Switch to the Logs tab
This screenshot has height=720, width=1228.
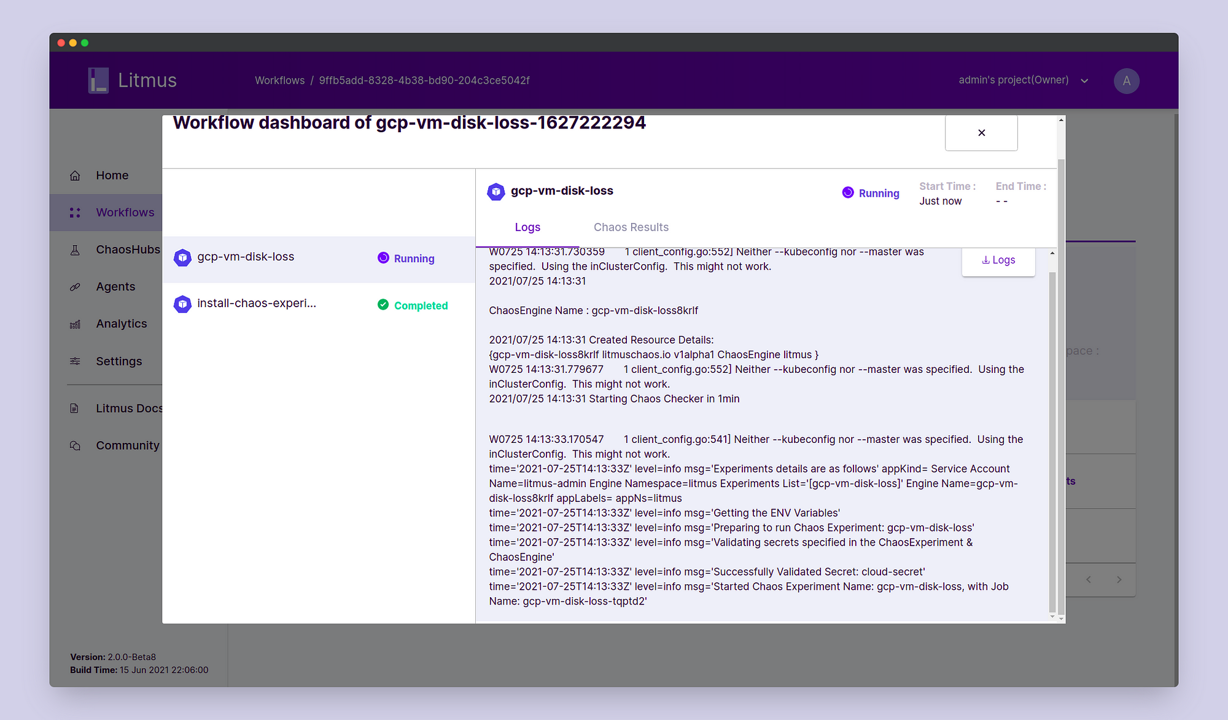click(527, 227)
